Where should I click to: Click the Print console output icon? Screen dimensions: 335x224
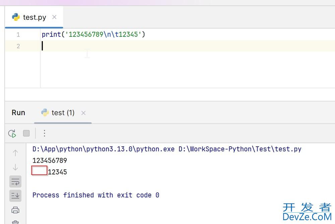point(15,210)
